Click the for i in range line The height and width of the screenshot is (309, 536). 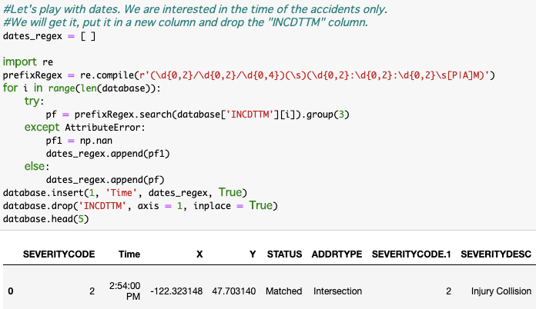tap(82, 88)
